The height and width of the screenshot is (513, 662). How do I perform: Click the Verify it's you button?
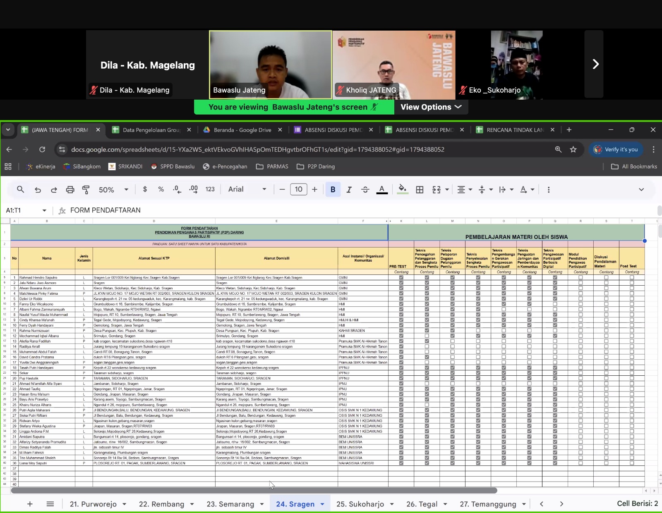(x=616, y=150)
